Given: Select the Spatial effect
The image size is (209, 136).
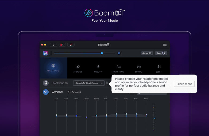Looking at the screenshot, I should (x=138, y=69).
